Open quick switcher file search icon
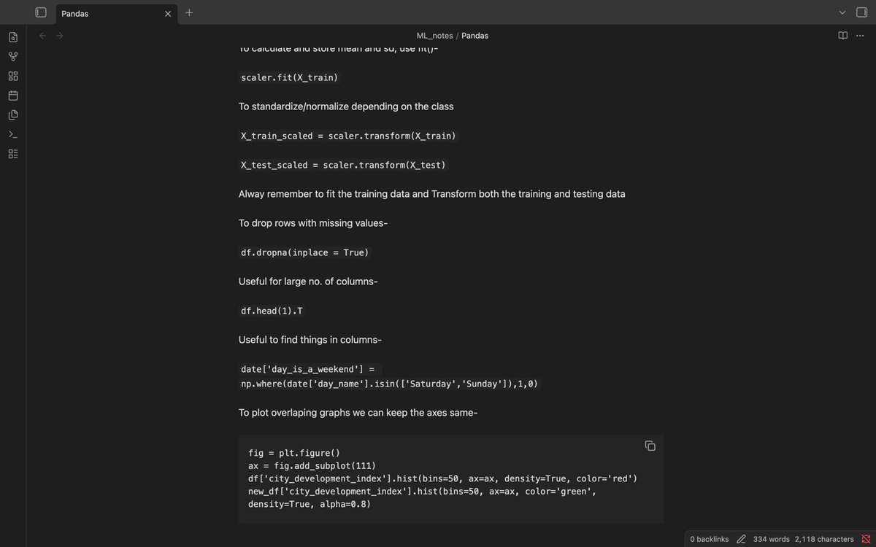This screenshot has height=547, width=876. coord(13,37)
